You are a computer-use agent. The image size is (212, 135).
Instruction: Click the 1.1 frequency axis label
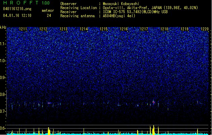coord(3,44)
